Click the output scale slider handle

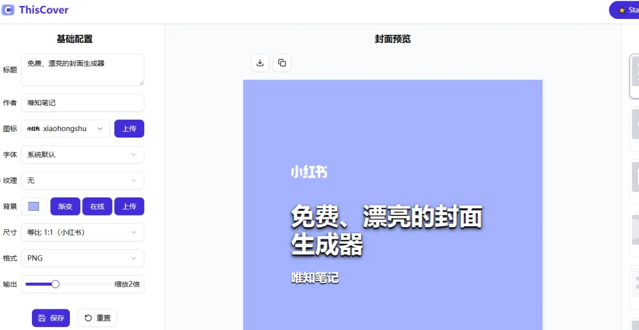[56, 284]
